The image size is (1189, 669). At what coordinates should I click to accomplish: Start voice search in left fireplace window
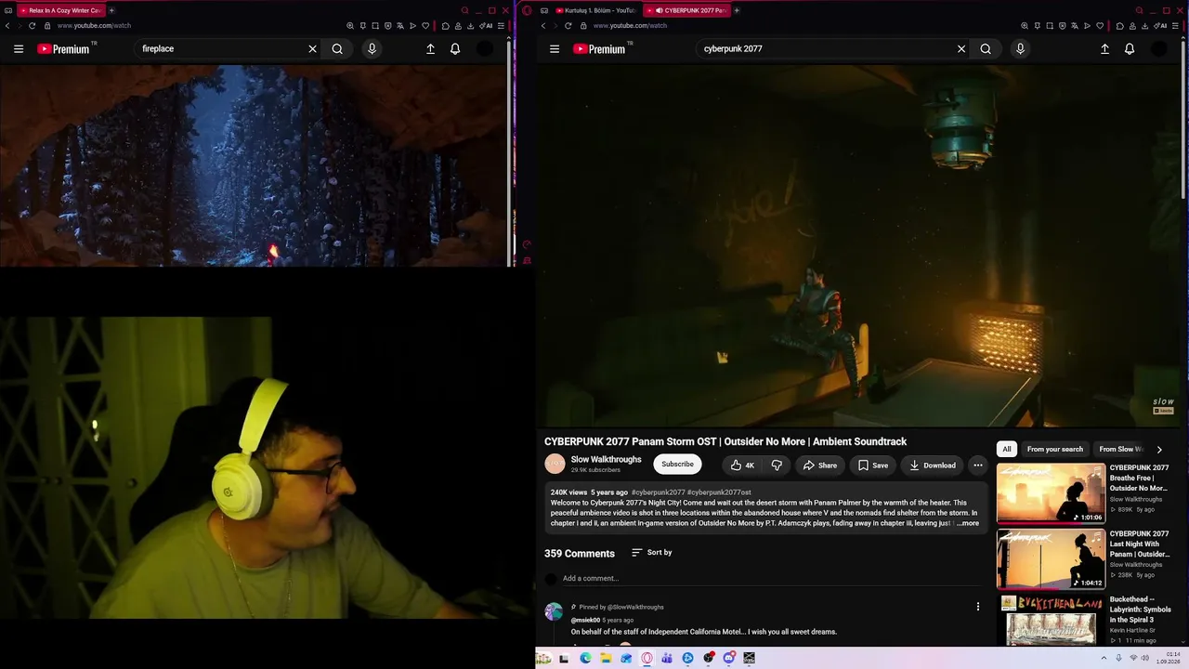(372, 49)
